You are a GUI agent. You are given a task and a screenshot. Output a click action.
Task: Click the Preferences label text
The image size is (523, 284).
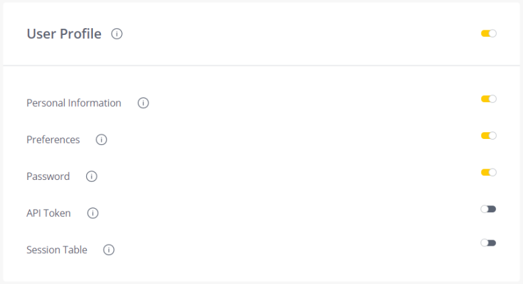(x=53, y=140)
